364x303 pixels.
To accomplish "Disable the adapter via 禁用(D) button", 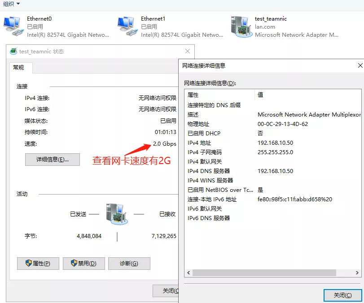I will [x=84, y=264].
